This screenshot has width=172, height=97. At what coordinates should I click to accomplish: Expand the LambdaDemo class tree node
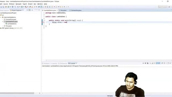pyautogui.click(x=5, y=24)
